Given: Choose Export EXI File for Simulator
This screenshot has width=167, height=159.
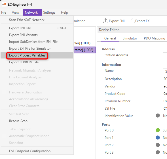Looking at the screenshot, I should click(x=37, y=49).
